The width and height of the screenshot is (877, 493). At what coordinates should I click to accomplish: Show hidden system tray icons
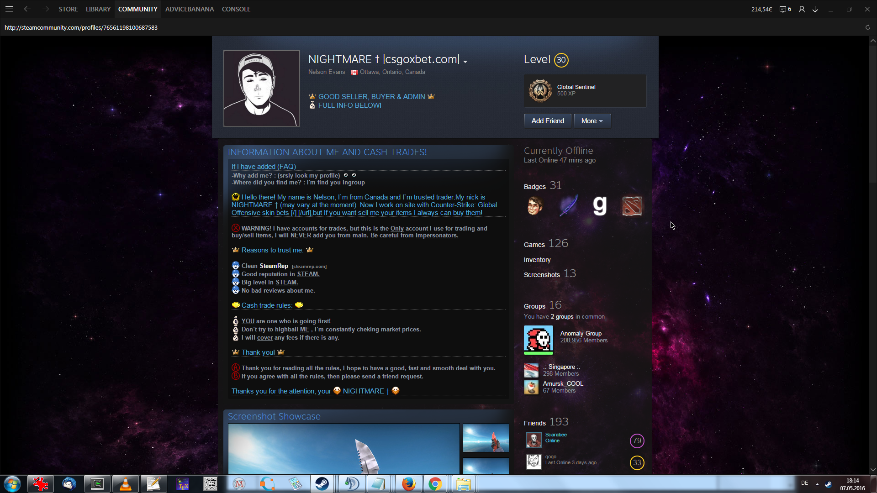[x=817, y=484]
